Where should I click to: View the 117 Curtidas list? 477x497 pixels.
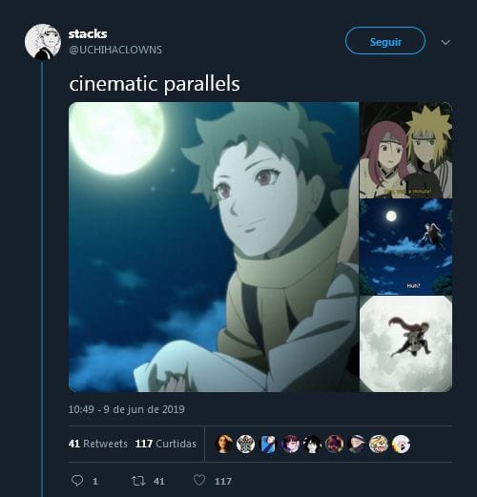166,444
